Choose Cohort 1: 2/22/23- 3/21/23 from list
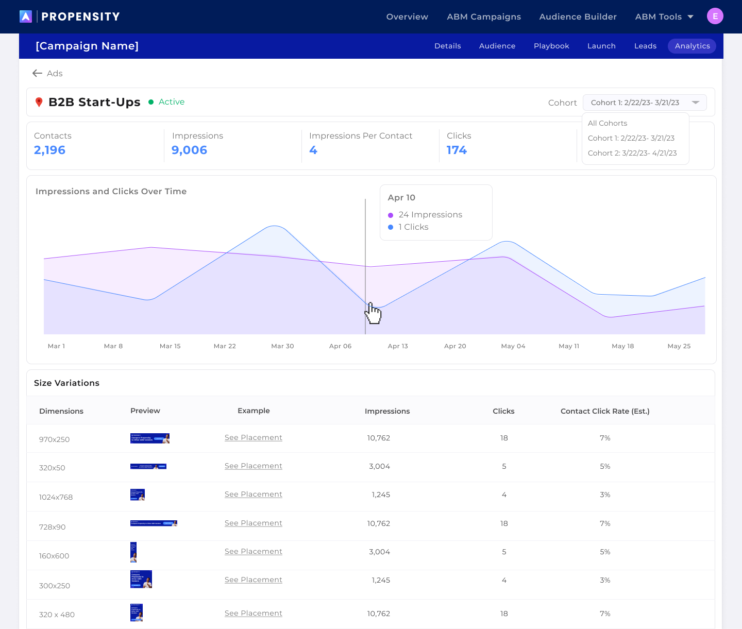The width and height of the screenshot is (742, 629). point(631,138)
